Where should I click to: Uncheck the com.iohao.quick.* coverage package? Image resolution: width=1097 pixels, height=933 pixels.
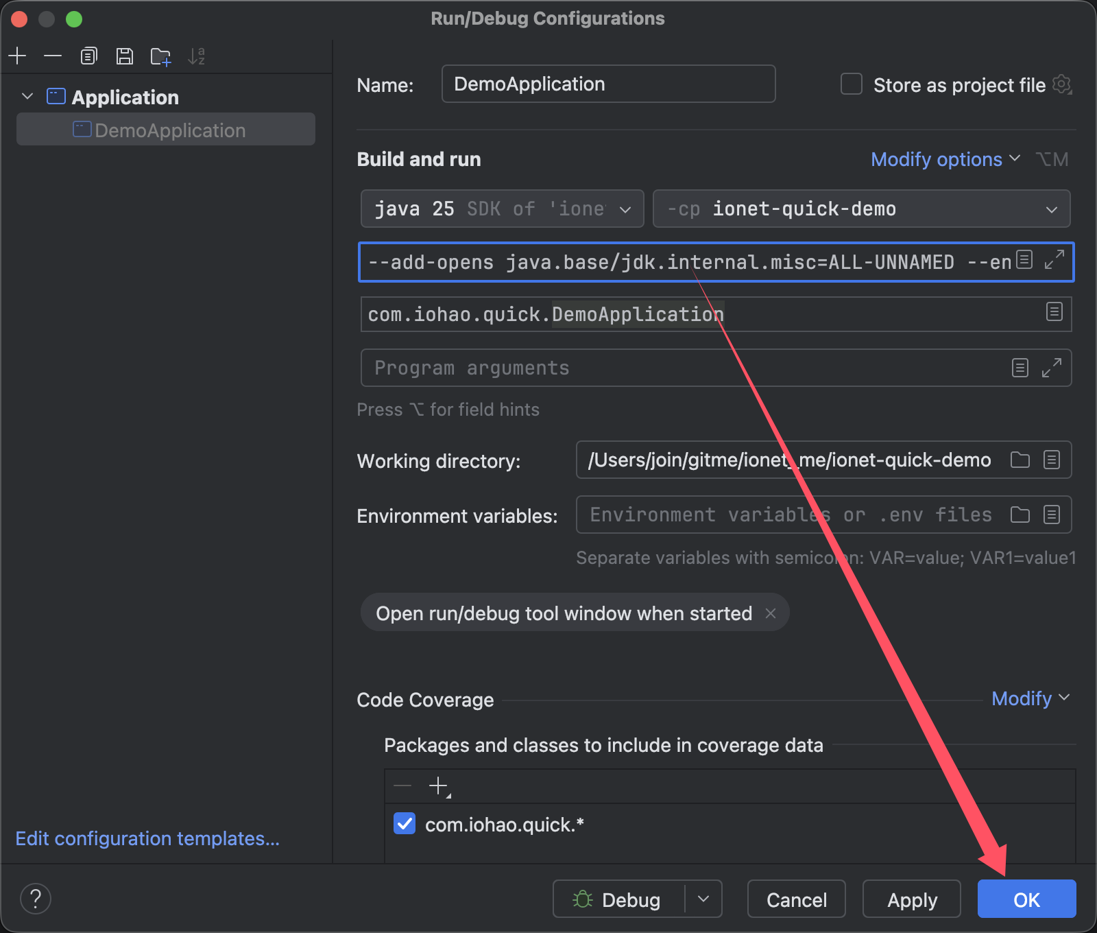[405, 824]
